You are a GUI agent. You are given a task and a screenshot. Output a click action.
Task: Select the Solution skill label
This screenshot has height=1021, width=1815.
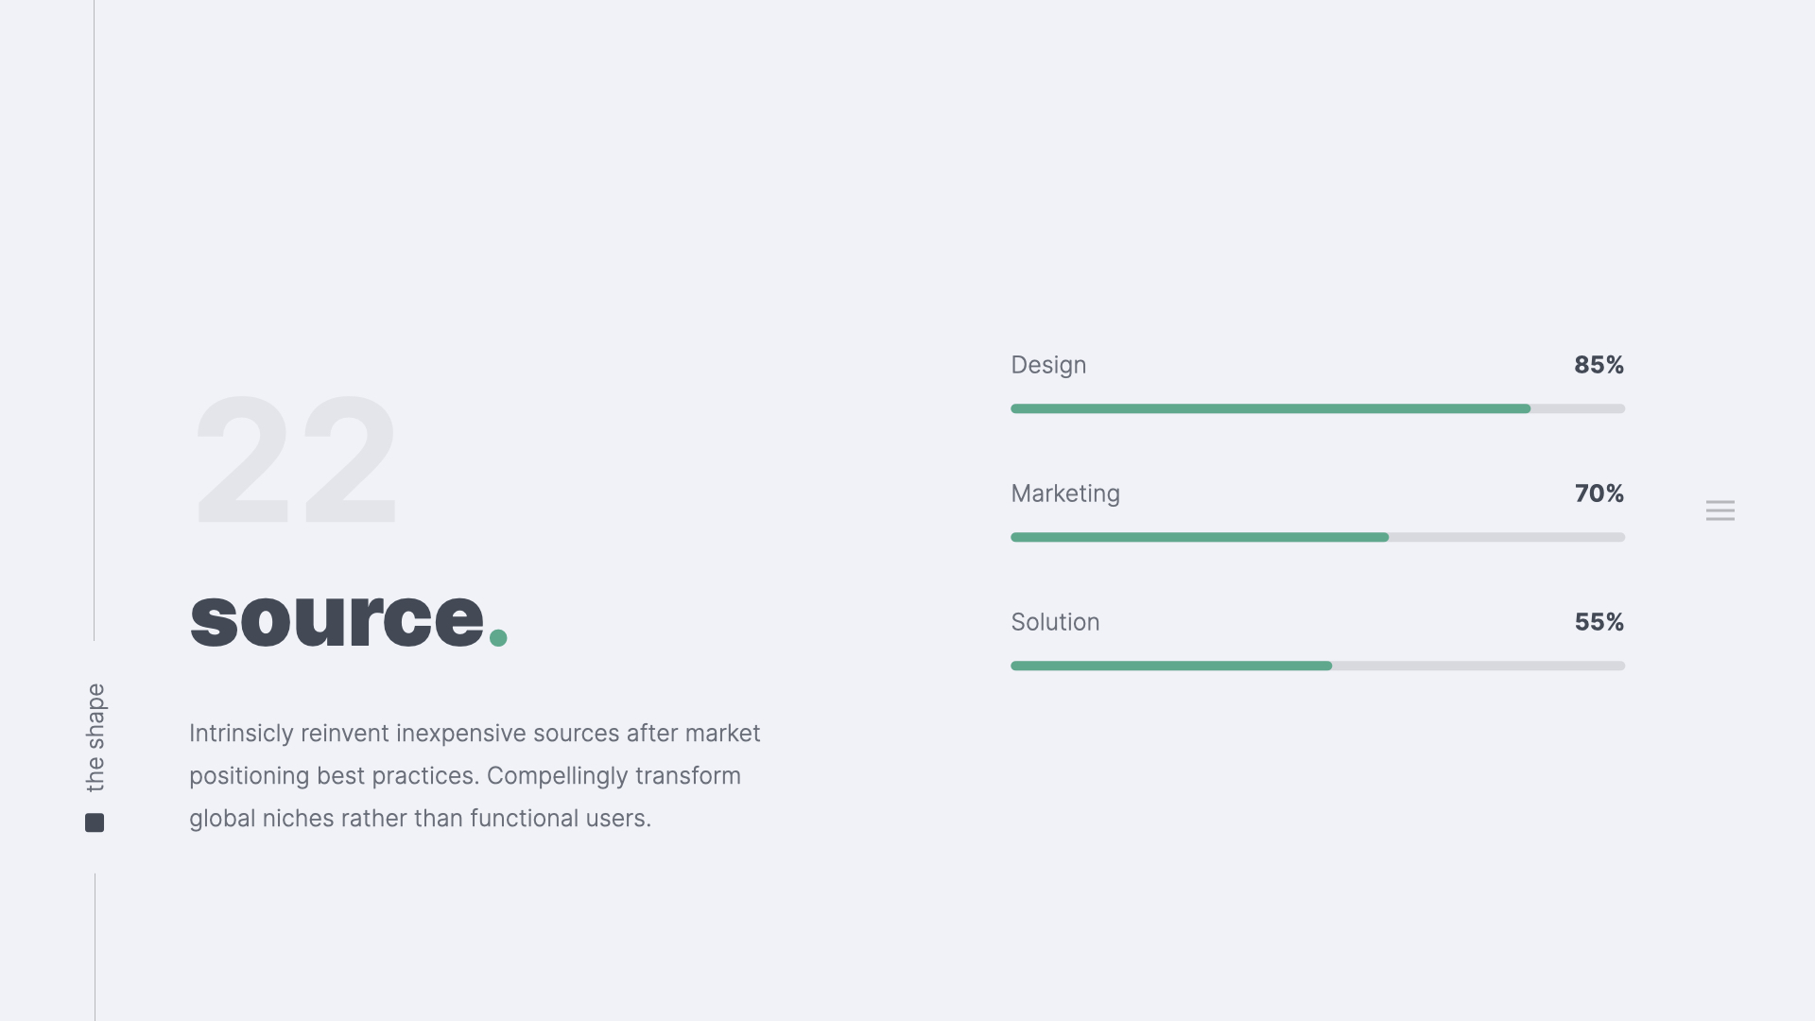point(1055,622)
